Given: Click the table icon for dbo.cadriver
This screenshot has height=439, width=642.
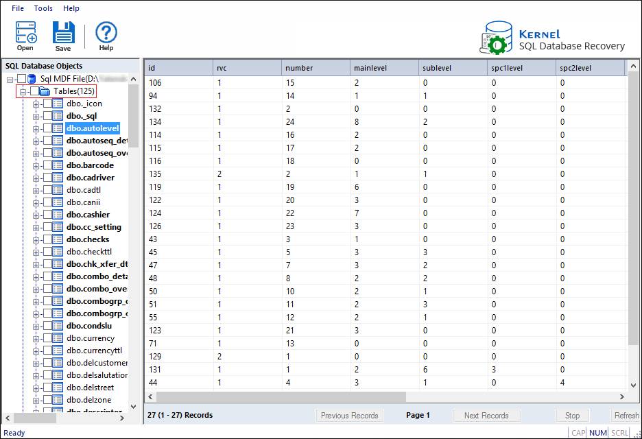Looking at the screenshot, I should coord(58,178).
